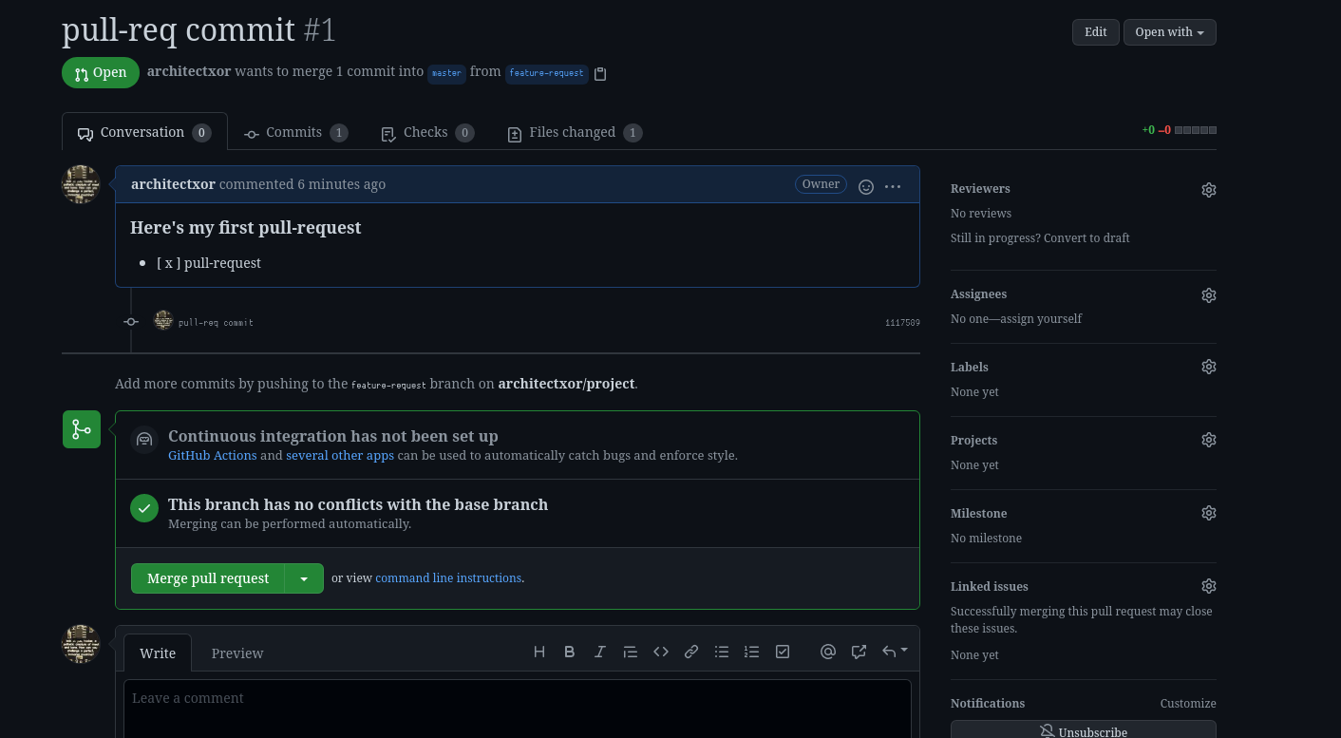This screenshot has width=1341, height=738.
Task: View the Files changed tab
Action: point(575,133)
